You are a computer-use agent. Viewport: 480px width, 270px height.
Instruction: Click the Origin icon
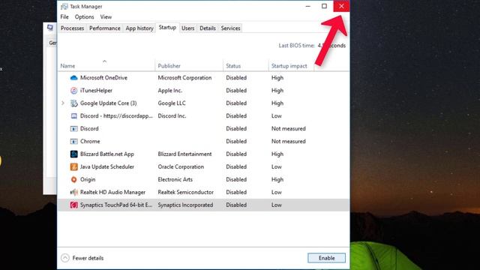pos(73,180)
